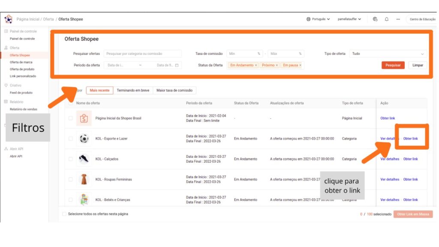
Task: Check the KOL - Calçados row
Action: click(x=71, y=159)
